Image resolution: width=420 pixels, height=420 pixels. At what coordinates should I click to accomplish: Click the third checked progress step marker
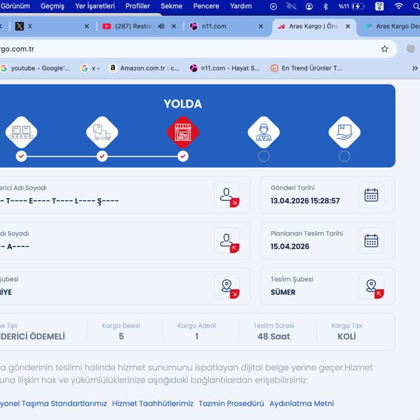coord(183,156)
